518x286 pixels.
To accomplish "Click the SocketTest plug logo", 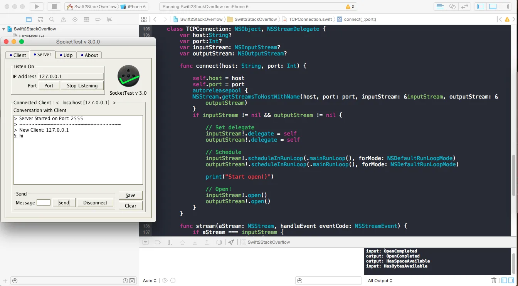I will point(128,76).
